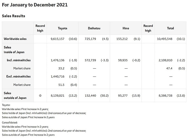Click Hino worldwide sales value 155,212
The height and width of the screenshot is (138, 189).
[122, 39]
